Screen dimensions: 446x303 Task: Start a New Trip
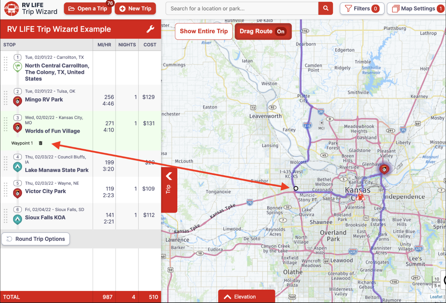pos(135,9)
